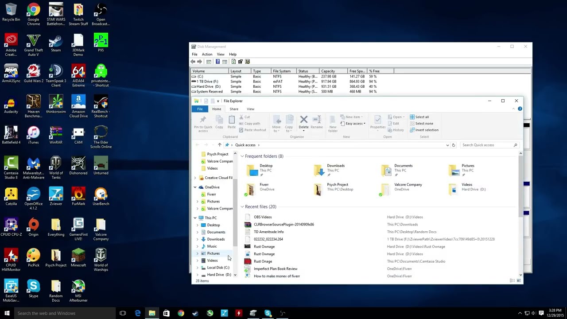Go up one level with the up arrow
Image resolution: width=567 pixels, height=319 pixels.
click(x=219, y=145)
